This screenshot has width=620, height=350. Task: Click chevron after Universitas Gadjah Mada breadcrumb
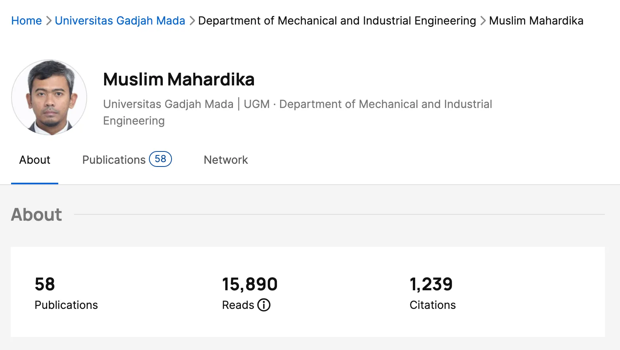pyautogui.click(x=192, y=21)
